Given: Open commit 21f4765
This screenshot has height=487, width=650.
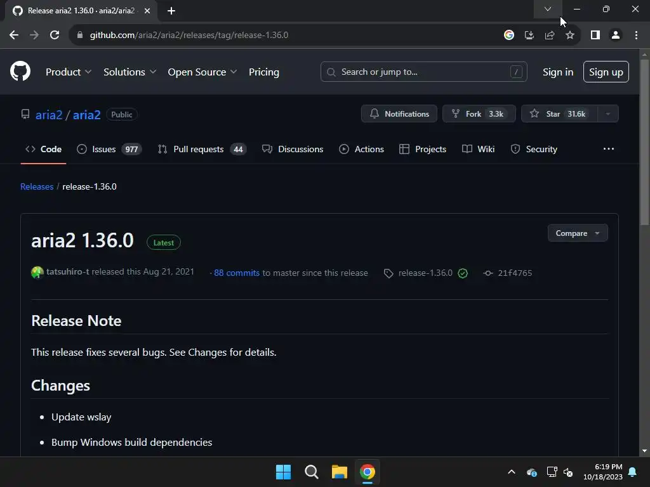Looking at the screenshot, I should pyautogui.click(x=514, y=273).
